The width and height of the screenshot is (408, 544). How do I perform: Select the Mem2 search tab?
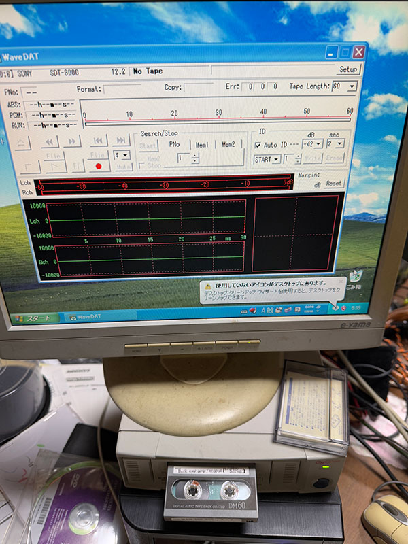[x=228, y=144]
